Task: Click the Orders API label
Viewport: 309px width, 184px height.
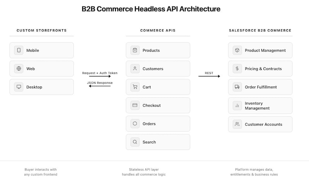Action: click(x=149, y=123)
